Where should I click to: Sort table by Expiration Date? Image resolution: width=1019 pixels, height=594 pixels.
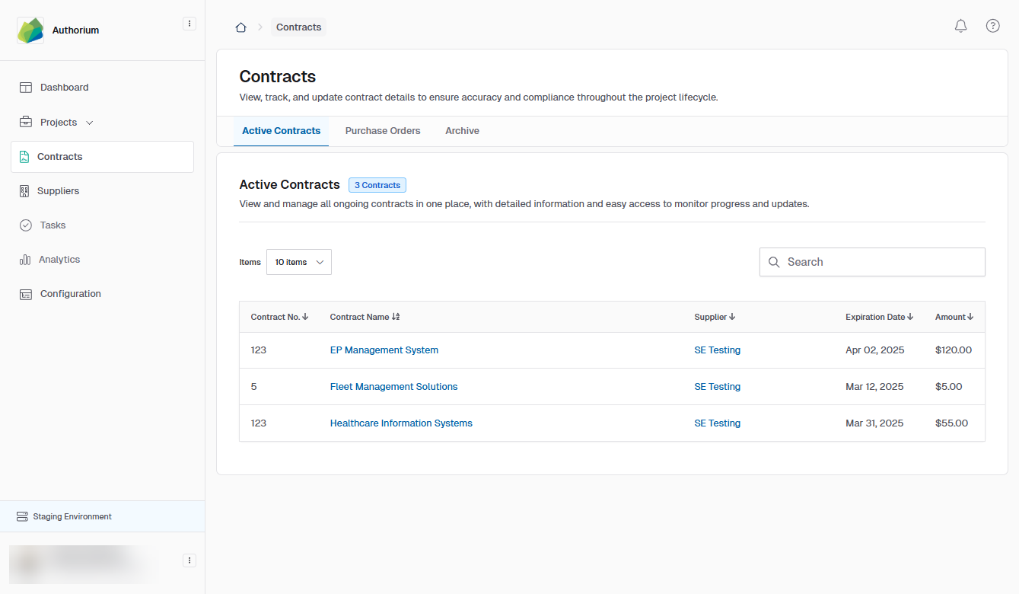879,317
